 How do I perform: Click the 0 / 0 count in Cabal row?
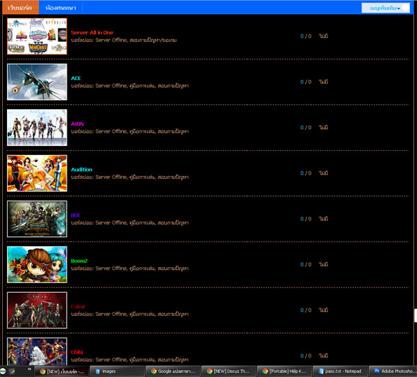coord(306,310)
